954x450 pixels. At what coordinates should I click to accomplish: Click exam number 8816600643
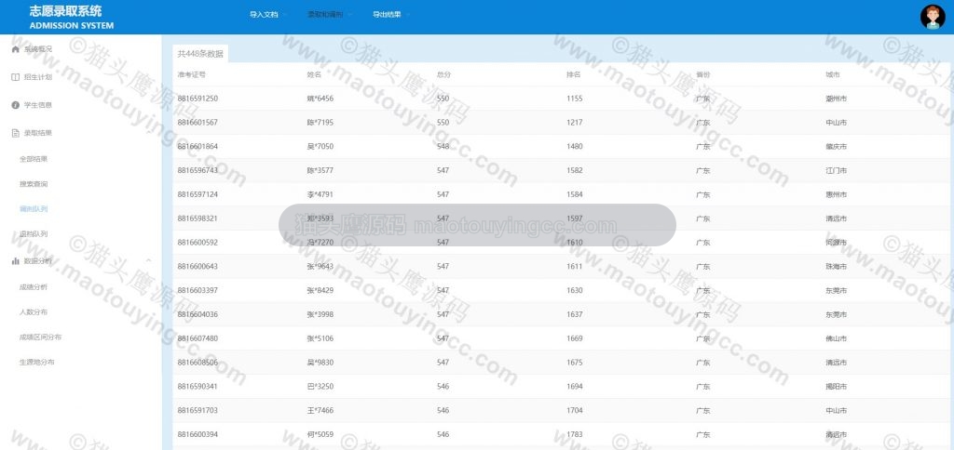(198, 267)
